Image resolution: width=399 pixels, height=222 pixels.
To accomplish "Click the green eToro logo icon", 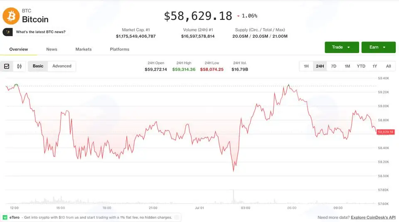I will click(x=5, y=217).
